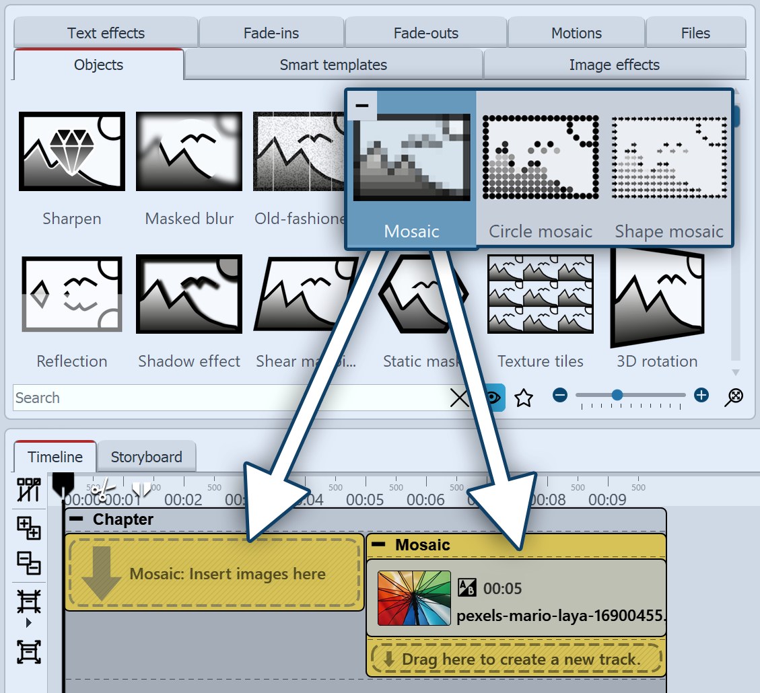760x693 pixels.
Task: Click the plus button to enlarge thumbnails
Action: coord(701,396)
